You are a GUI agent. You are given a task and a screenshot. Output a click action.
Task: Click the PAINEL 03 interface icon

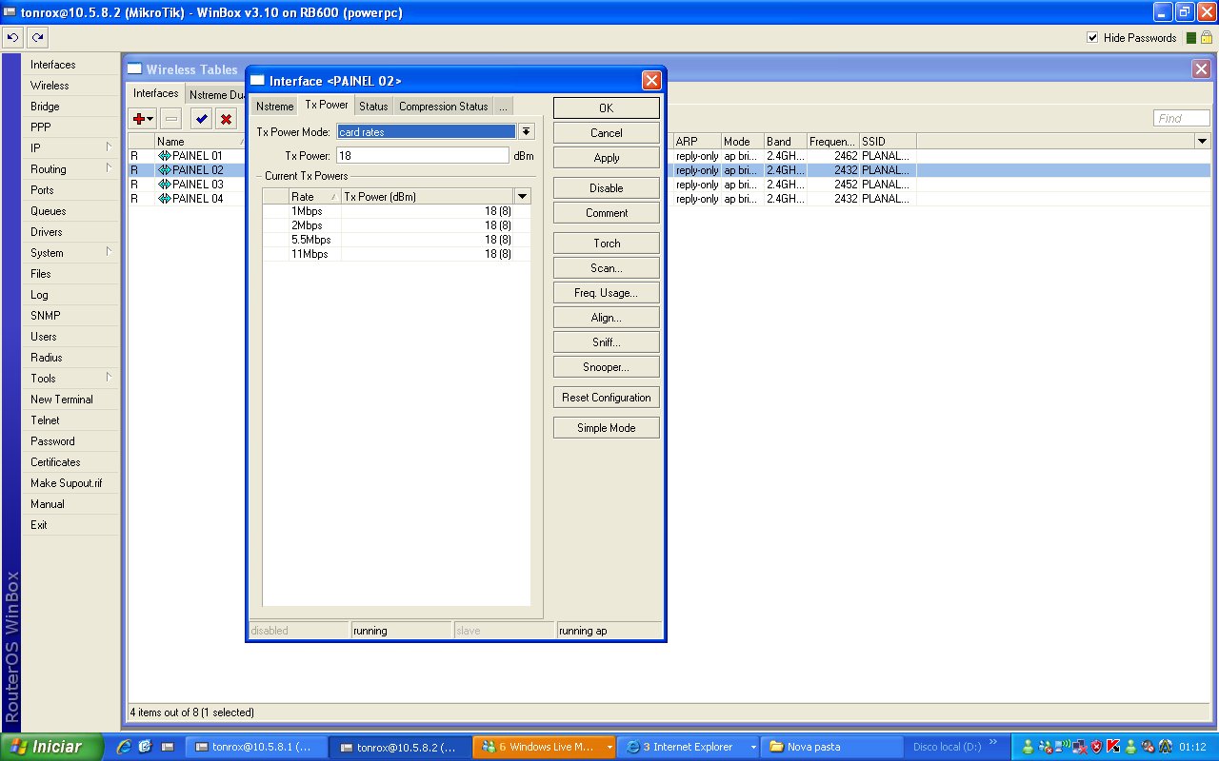point(164,184)
